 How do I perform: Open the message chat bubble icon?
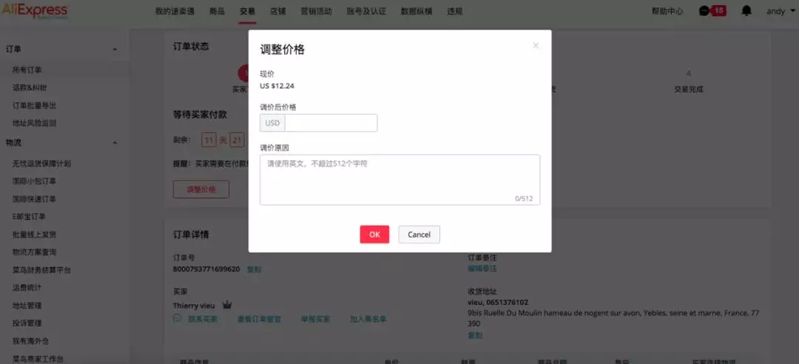tap(704, 11)
